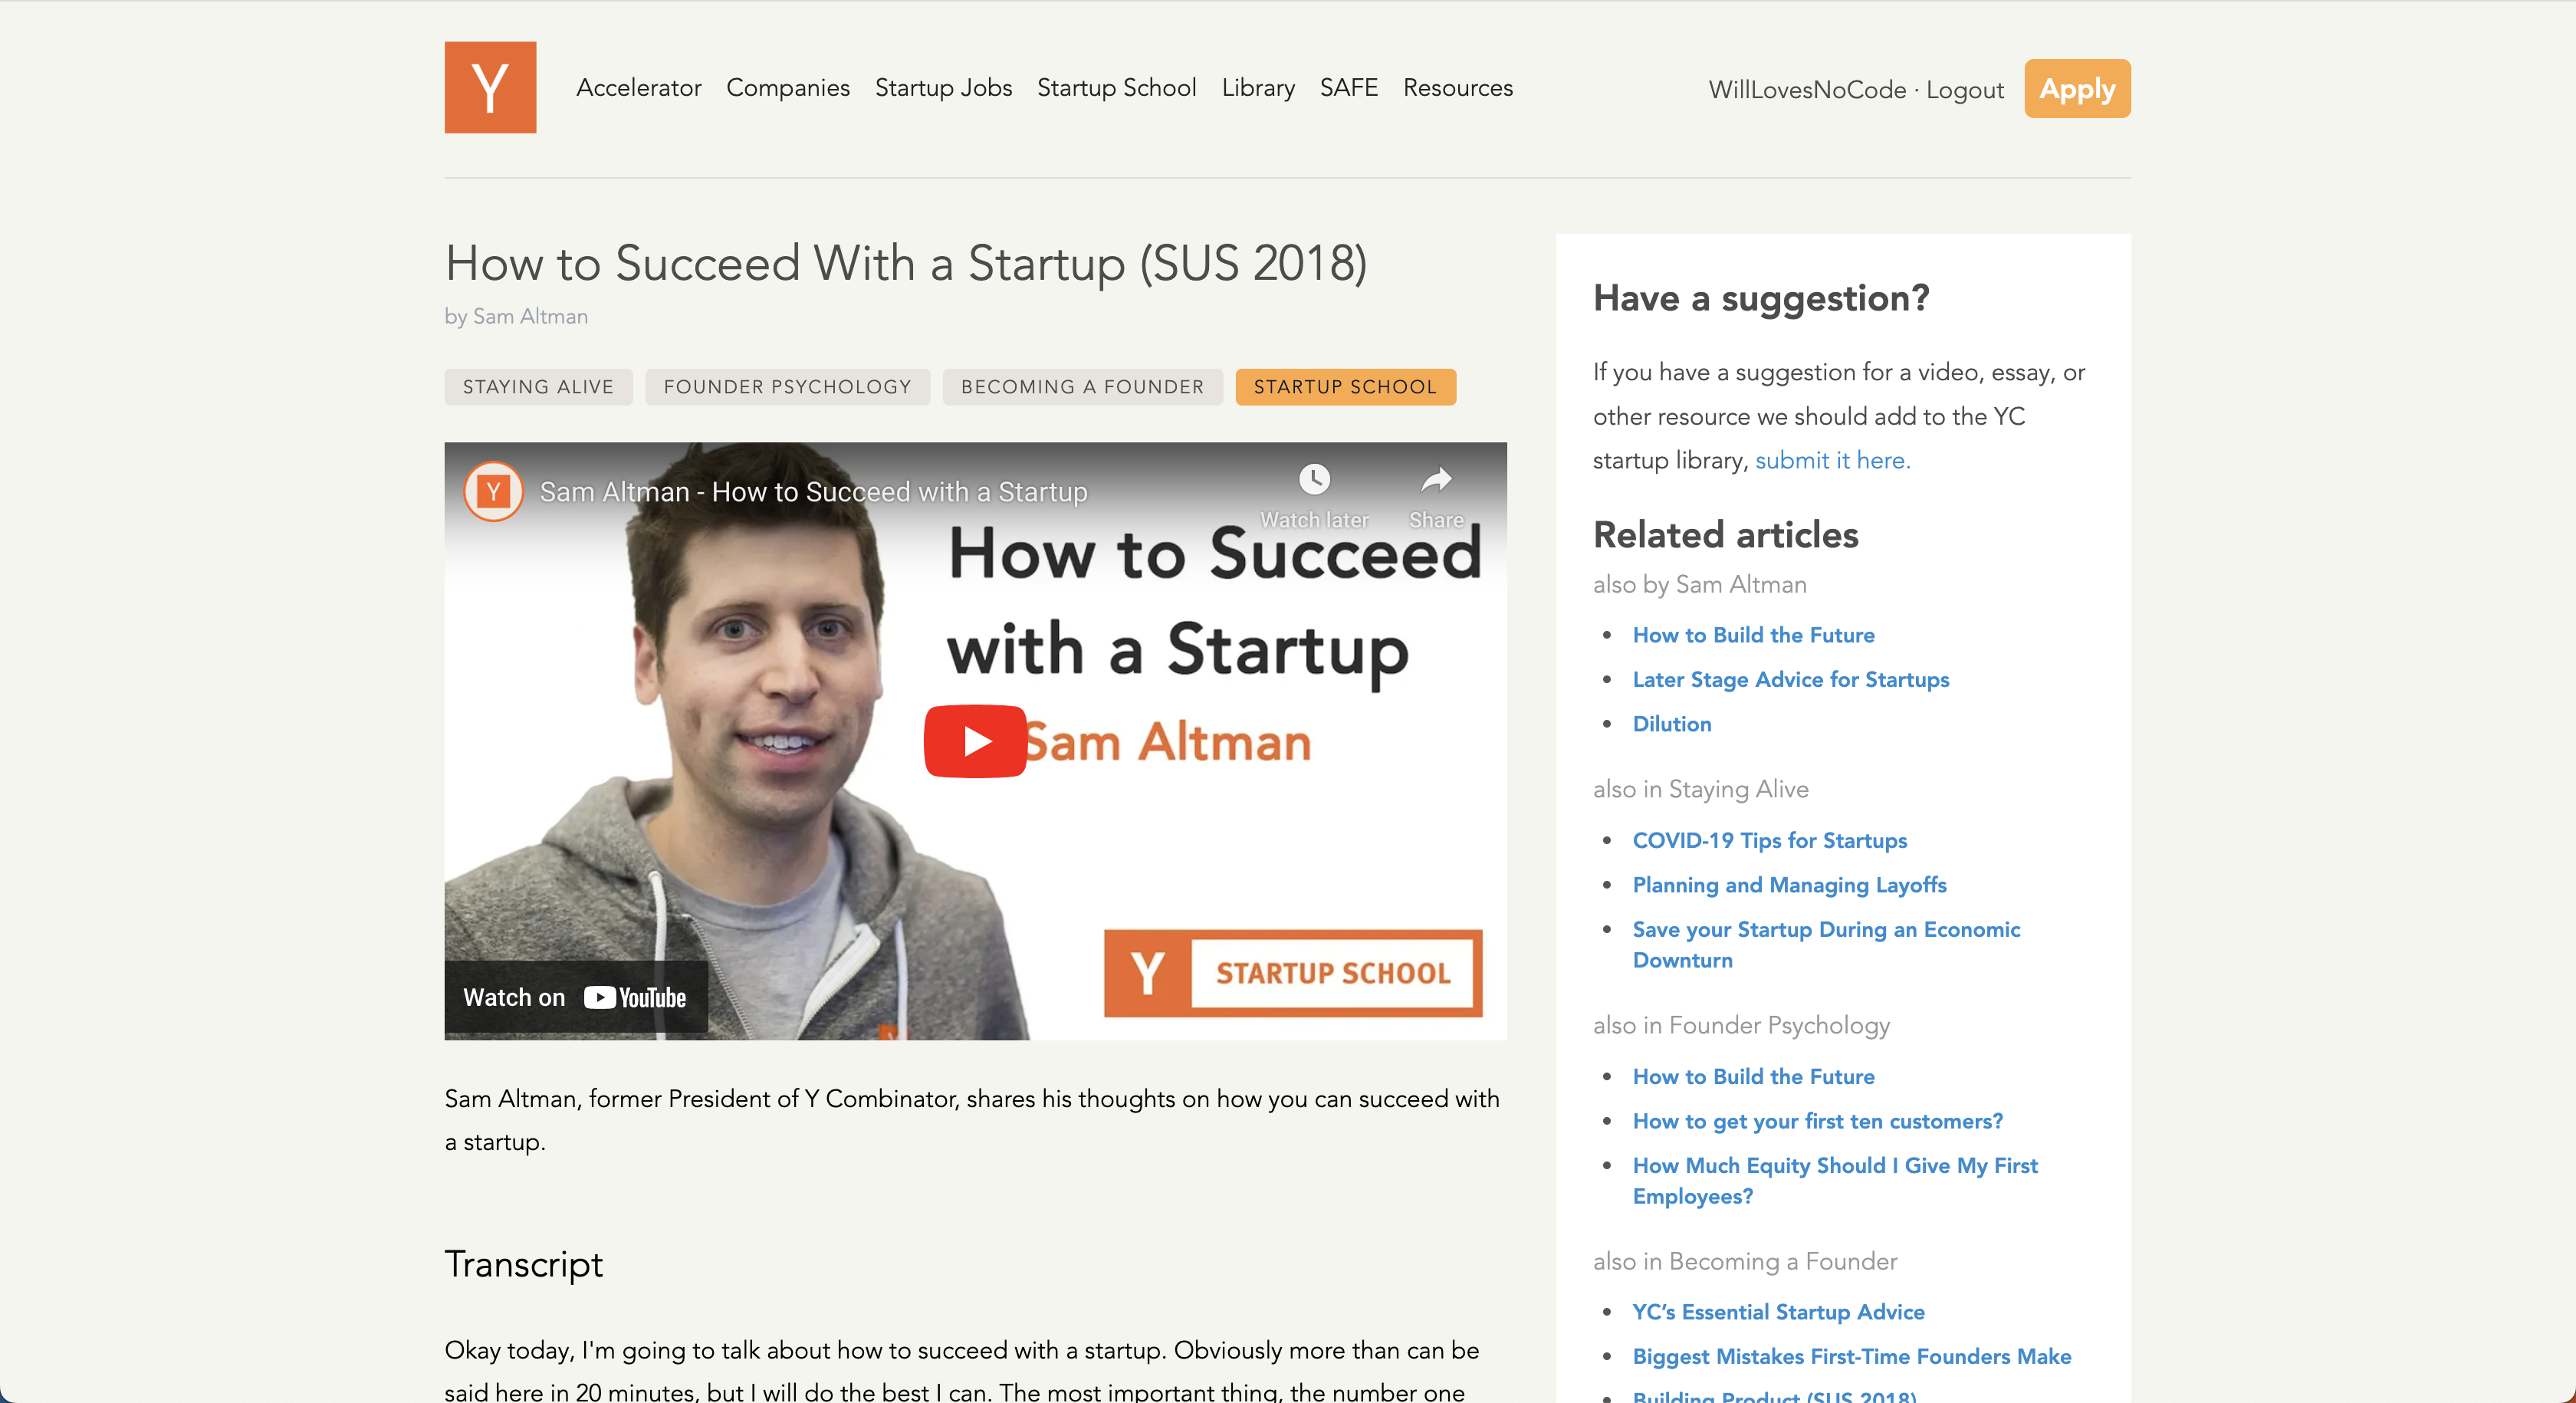Image resolution: width=2576 pixels, height=1403 pixels.
Task: Open video via Watch on YouTube
Action: (x=575, y=997)
